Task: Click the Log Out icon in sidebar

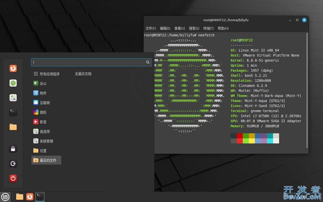Action: [x=13, y=164]
